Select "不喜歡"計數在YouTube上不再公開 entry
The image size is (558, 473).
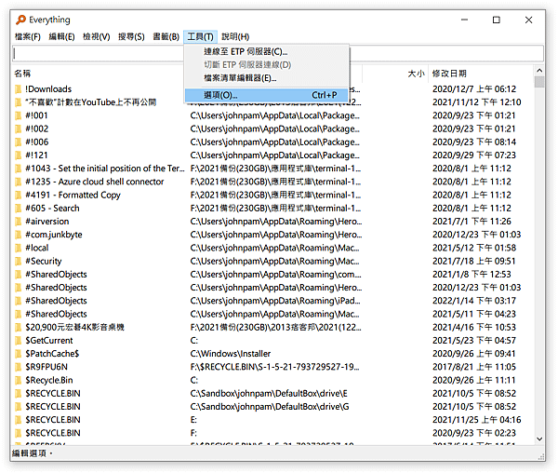coord(91,102)
